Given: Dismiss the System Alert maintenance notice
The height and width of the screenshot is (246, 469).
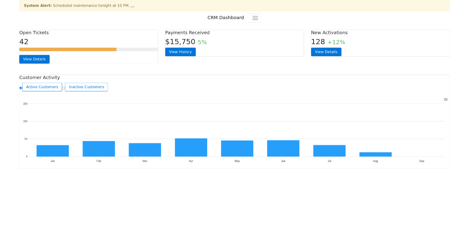Looking at the screenshot, I should pos(132,6).
